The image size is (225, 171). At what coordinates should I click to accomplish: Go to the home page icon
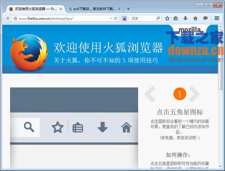[195, 18]
